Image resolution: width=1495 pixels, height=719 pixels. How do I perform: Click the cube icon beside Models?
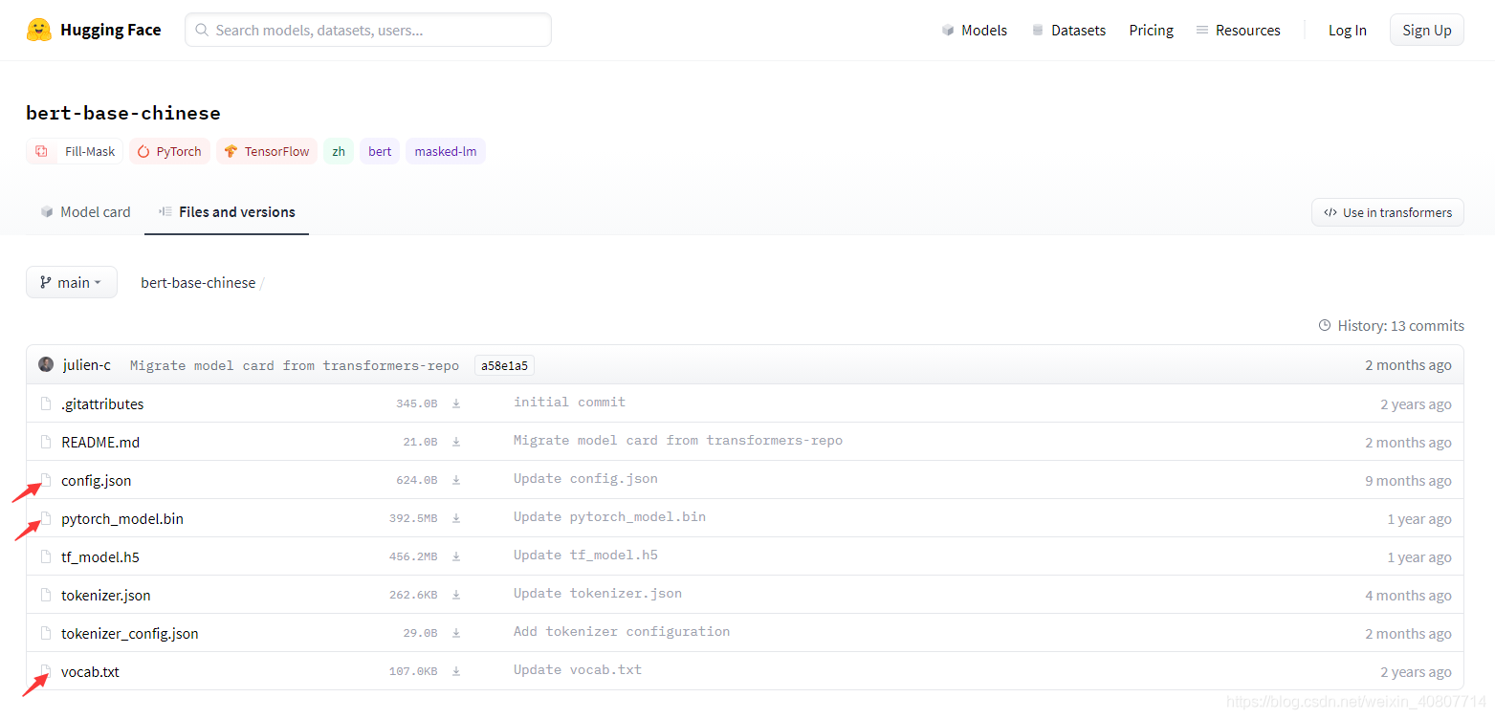(948, 30)
